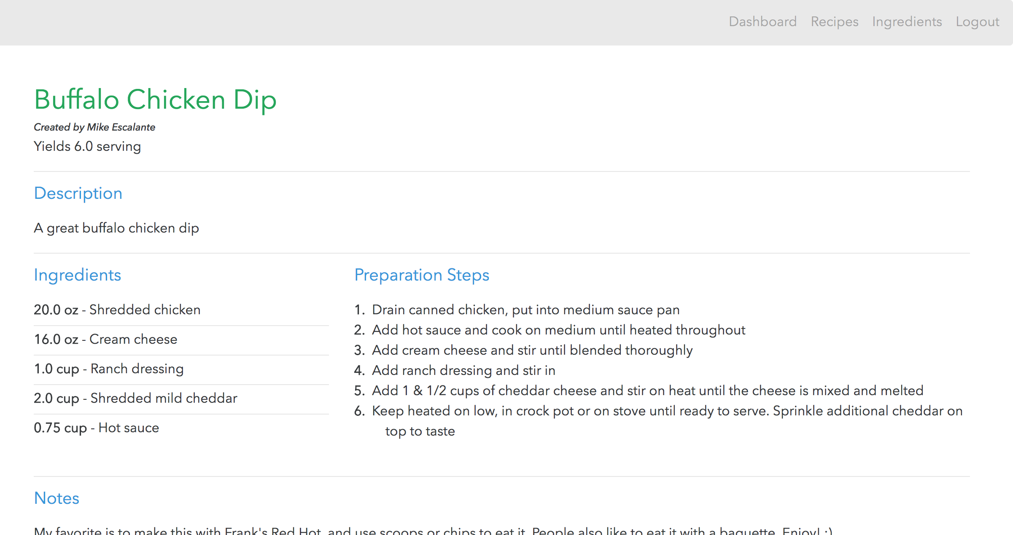1013x535 pixels.
Task: Click the Preparation Steps heading
Action: tap(421, 275)
